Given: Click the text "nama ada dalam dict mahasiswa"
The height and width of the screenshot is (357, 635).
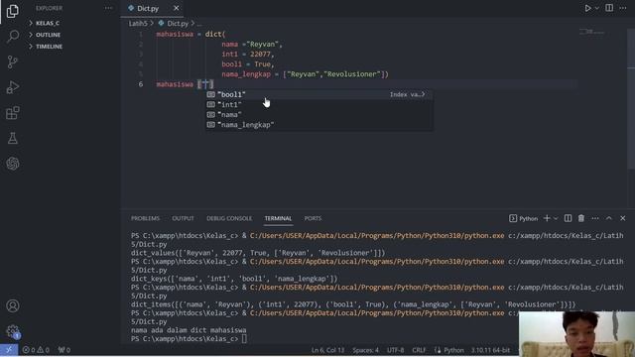Looking at the screenshot, I should pyautogui.click(x=189, y=330).
